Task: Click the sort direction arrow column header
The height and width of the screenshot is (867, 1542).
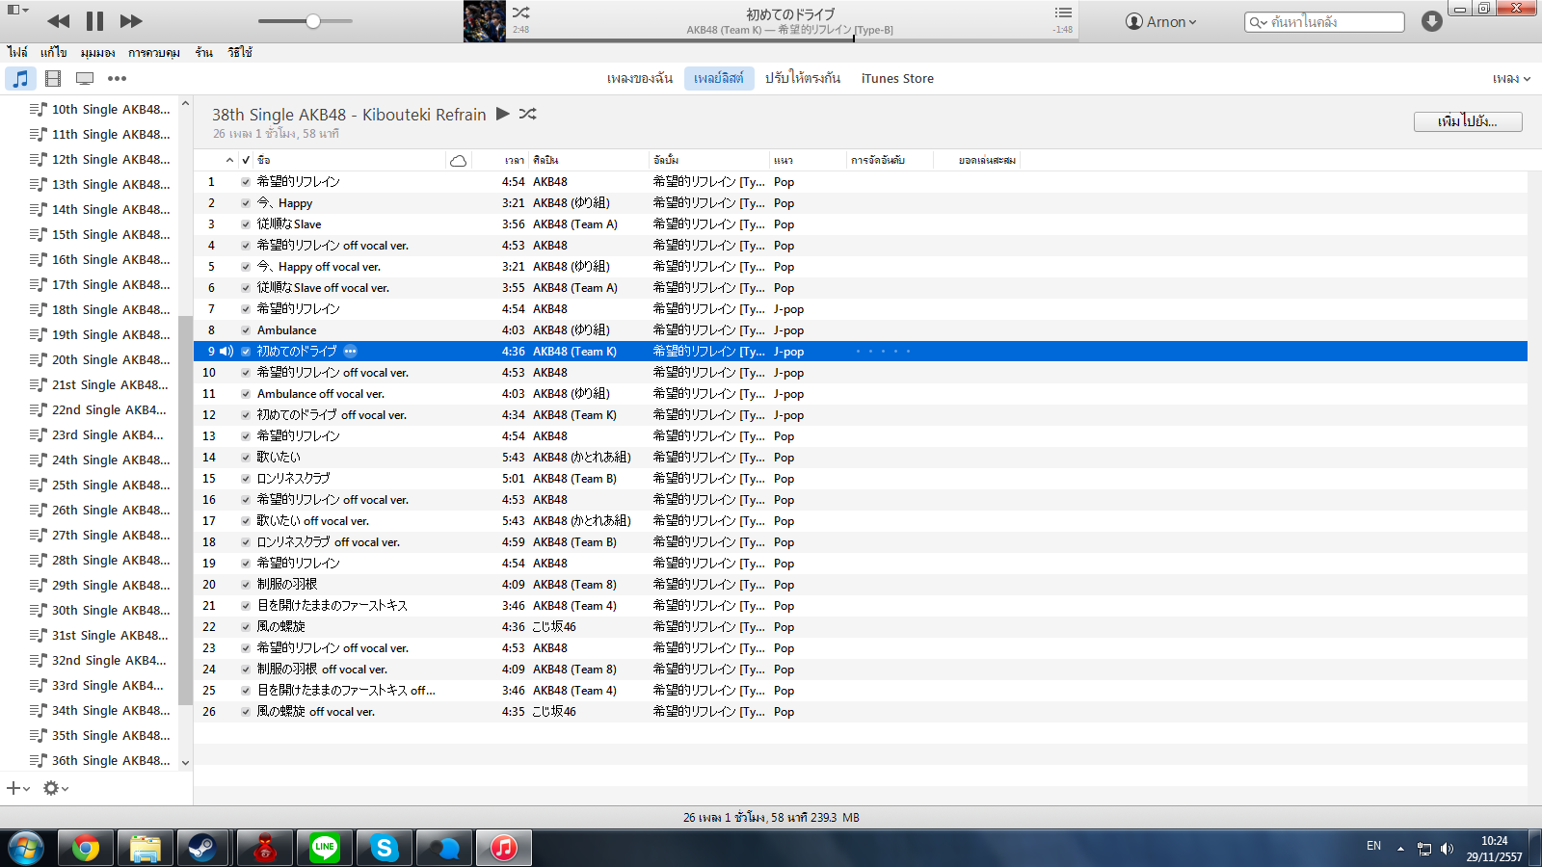Action: [229, 160]
